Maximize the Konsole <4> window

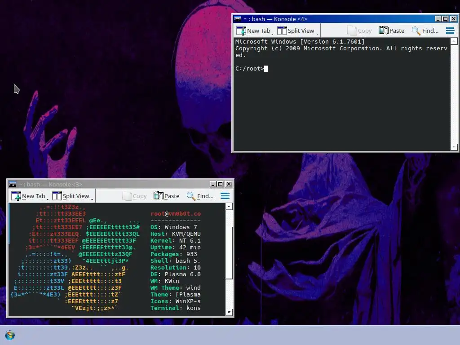point(446,19)
